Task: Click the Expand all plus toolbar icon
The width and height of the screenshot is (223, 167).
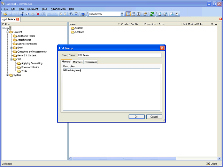Action: pos(61,14)
